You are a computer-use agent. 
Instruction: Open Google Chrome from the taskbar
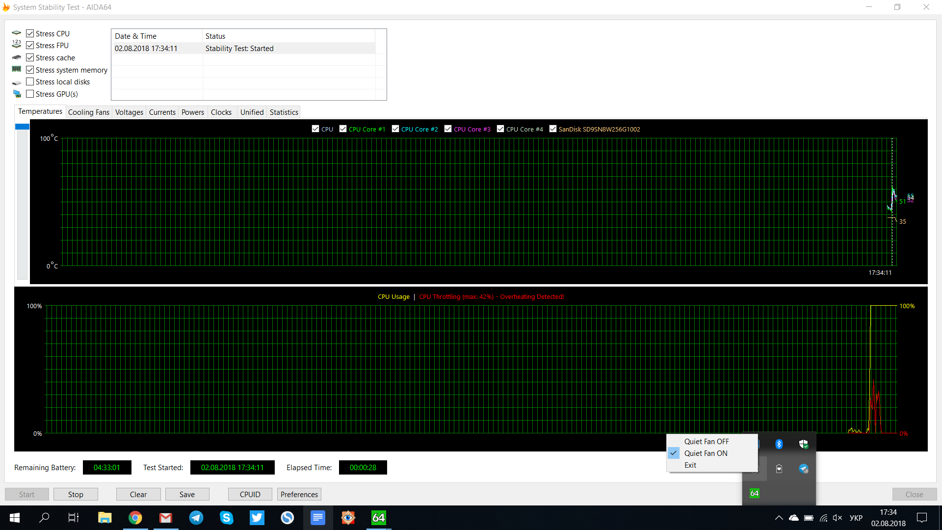click(x=135, y=518)
